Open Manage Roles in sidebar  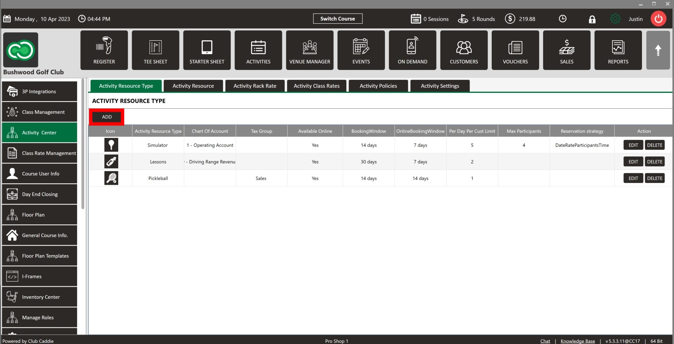pyautogui.click(x=40, y=317)
